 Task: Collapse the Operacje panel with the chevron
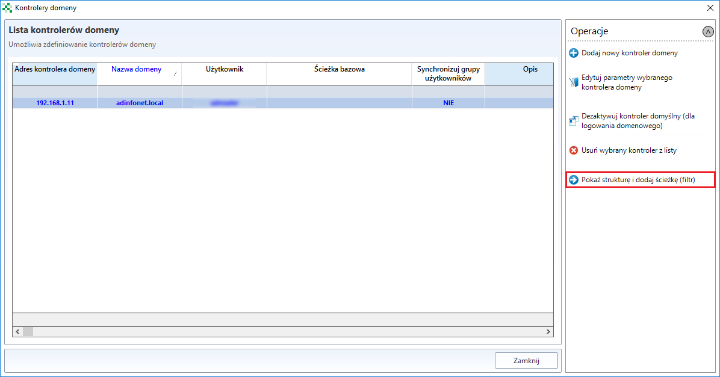(x=707, y=32)
